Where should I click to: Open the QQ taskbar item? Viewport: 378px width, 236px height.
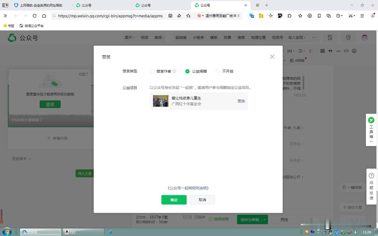83,232
